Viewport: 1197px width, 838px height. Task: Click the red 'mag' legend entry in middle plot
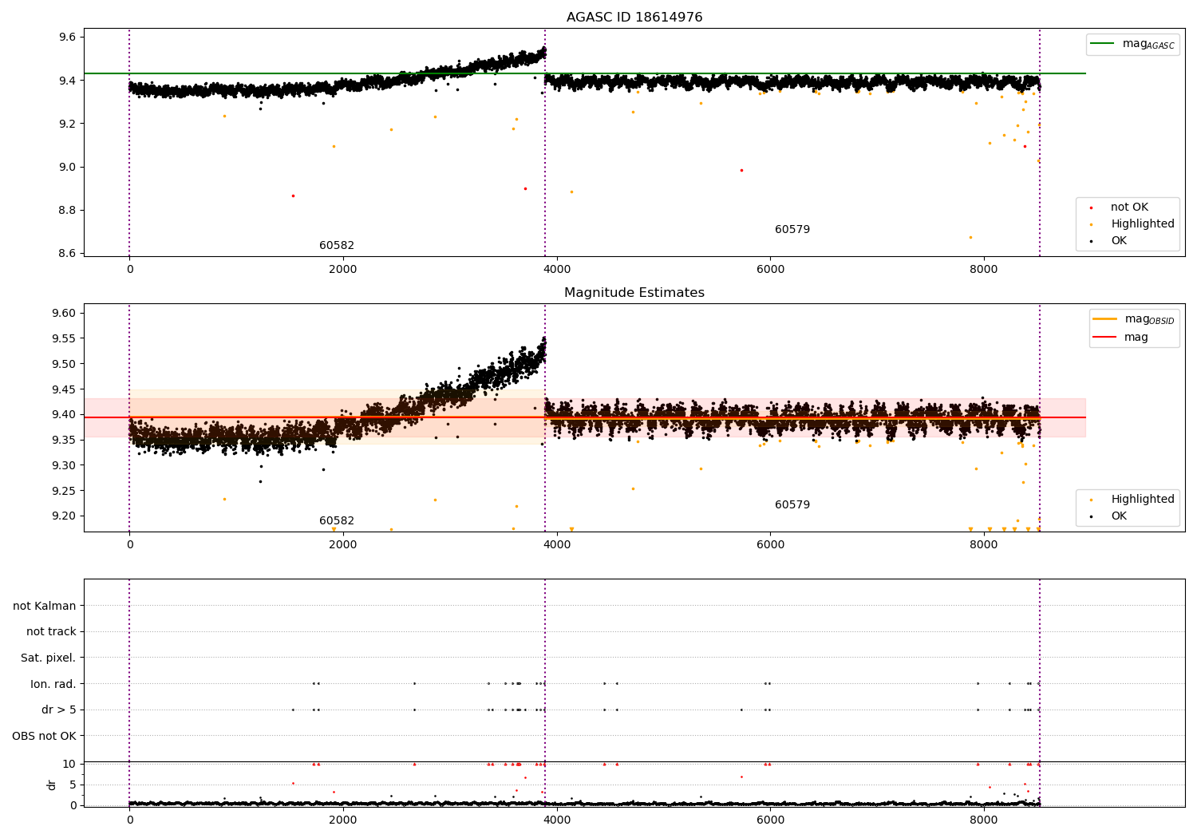coord(1121,337)
